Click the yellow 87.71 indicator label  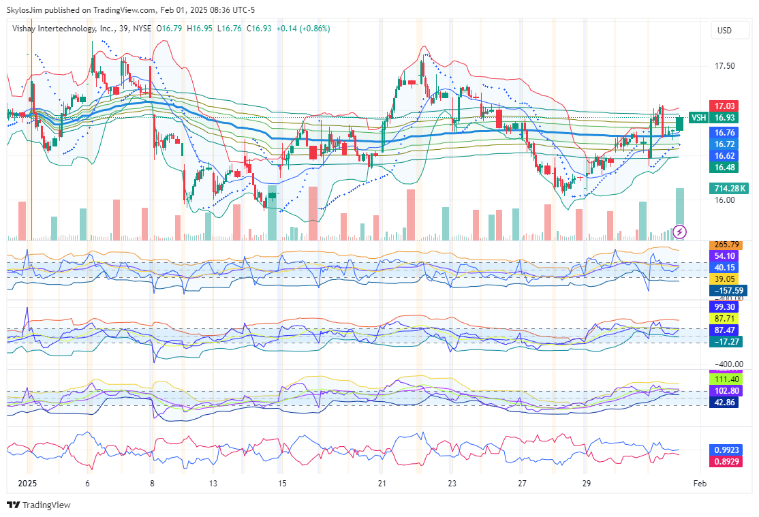(x=724, y=319)
